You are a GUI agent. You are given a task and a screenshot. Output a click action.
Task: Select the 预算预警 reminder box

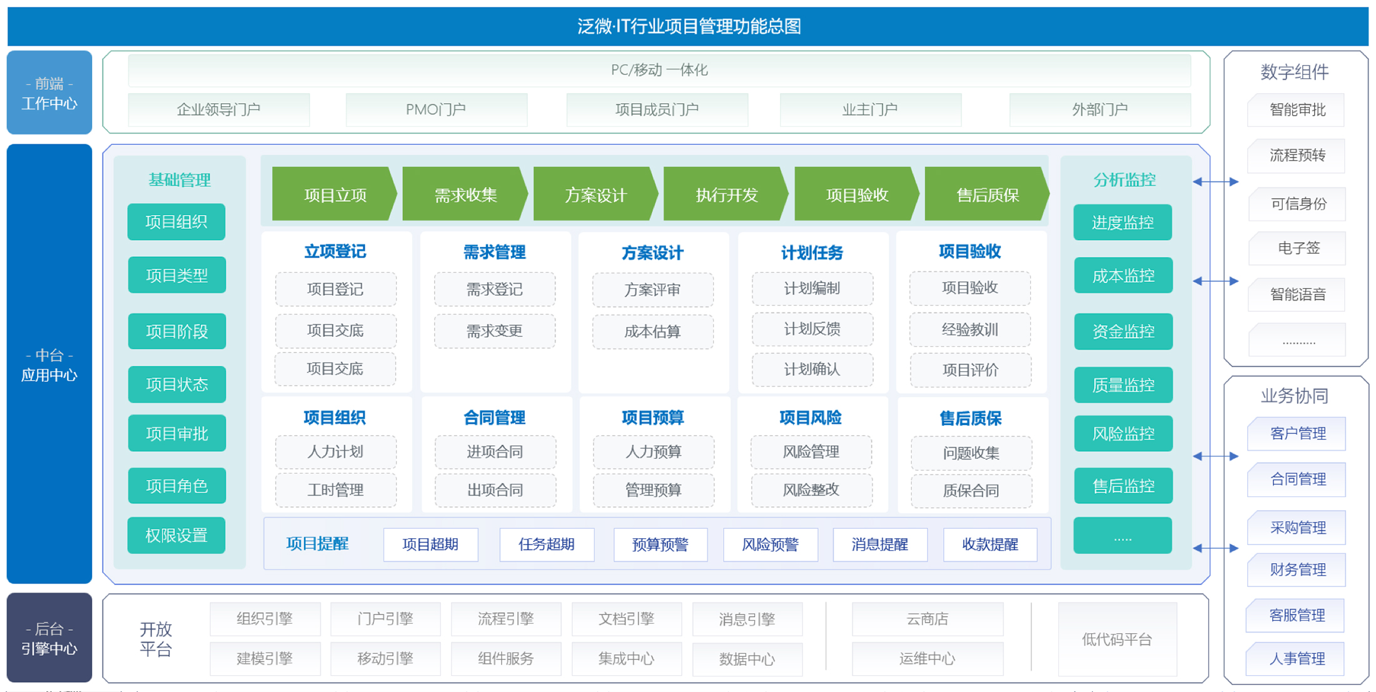pyautogui.click(x=660, y=544)
